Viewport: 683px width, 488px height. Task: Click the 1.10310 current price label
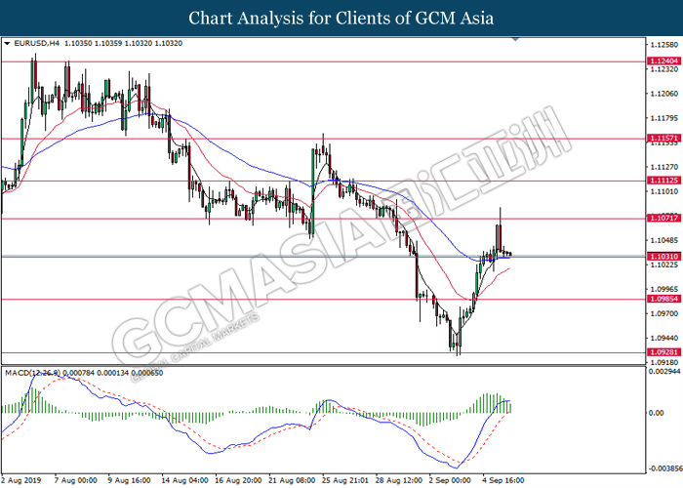(x=663, y=257)
